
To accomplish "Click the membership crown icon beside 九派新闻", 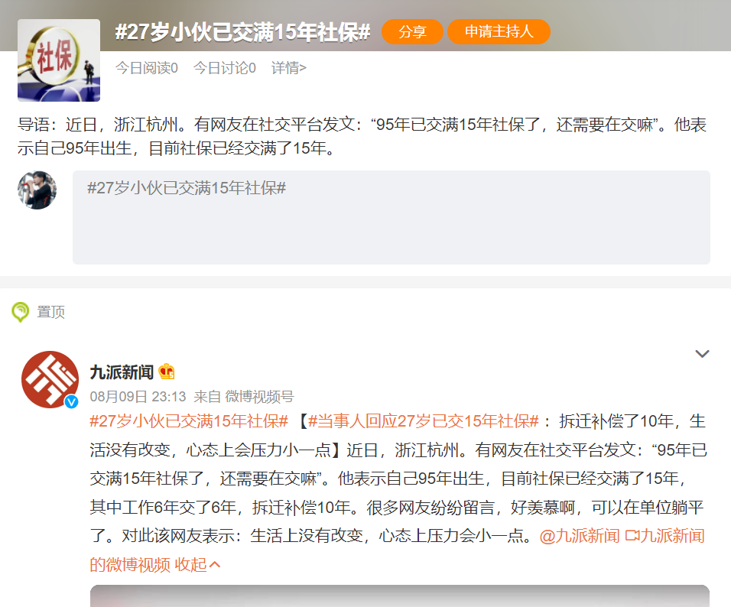I will pyautogui.click(x=167, y=372).
